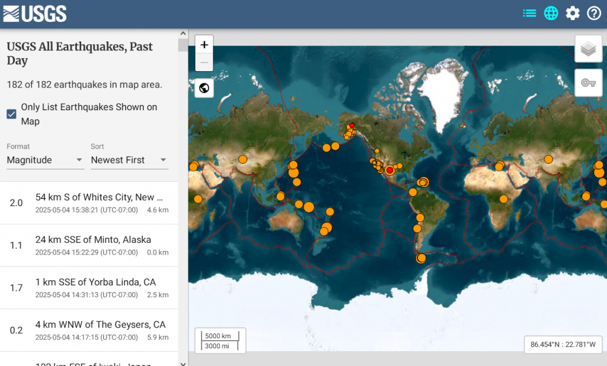Open the help question mark icon
Screen dimensions: 607x366
[x=594, y=14]
